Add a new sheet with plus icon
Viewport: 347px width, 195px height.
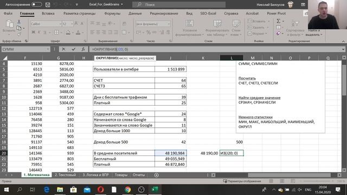157,175
